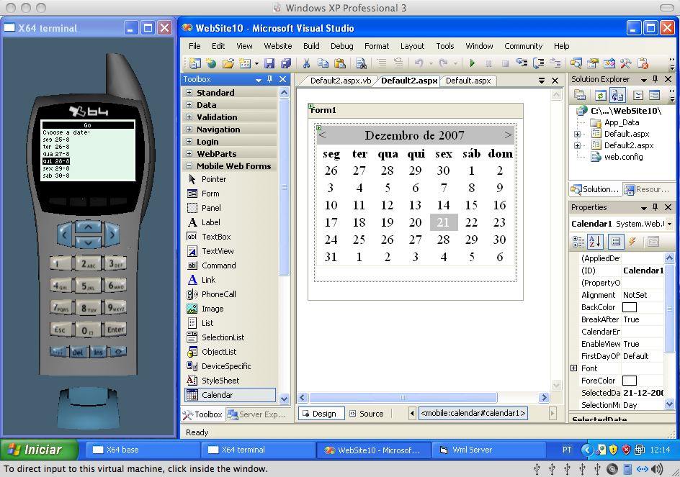This screenshot has width=680, height=477.
Task: Click the ForeColor white swatch
Action: pos(630,381)
